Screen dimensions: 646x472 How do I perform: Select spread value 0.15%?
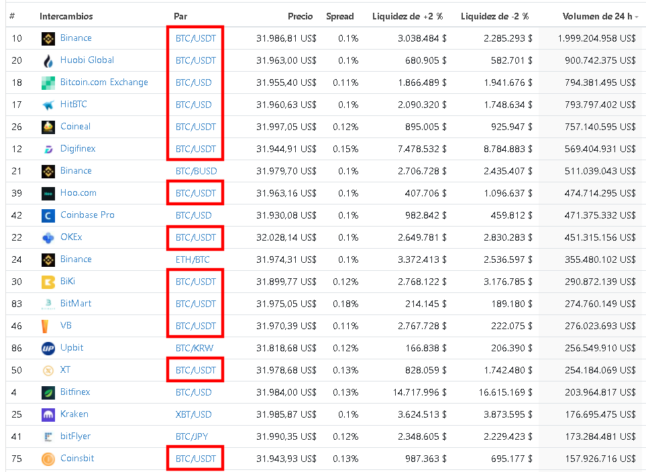pos(345,149)
